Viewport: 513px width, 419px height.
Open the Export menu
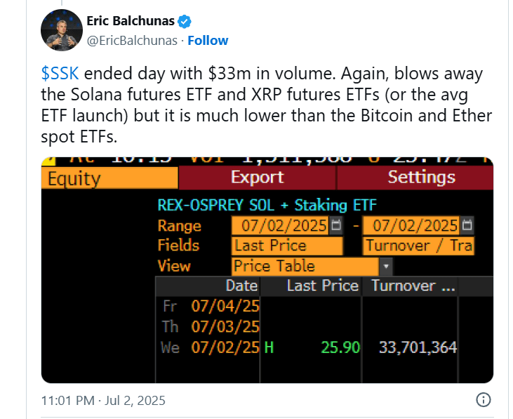click(x=257, y=178)
